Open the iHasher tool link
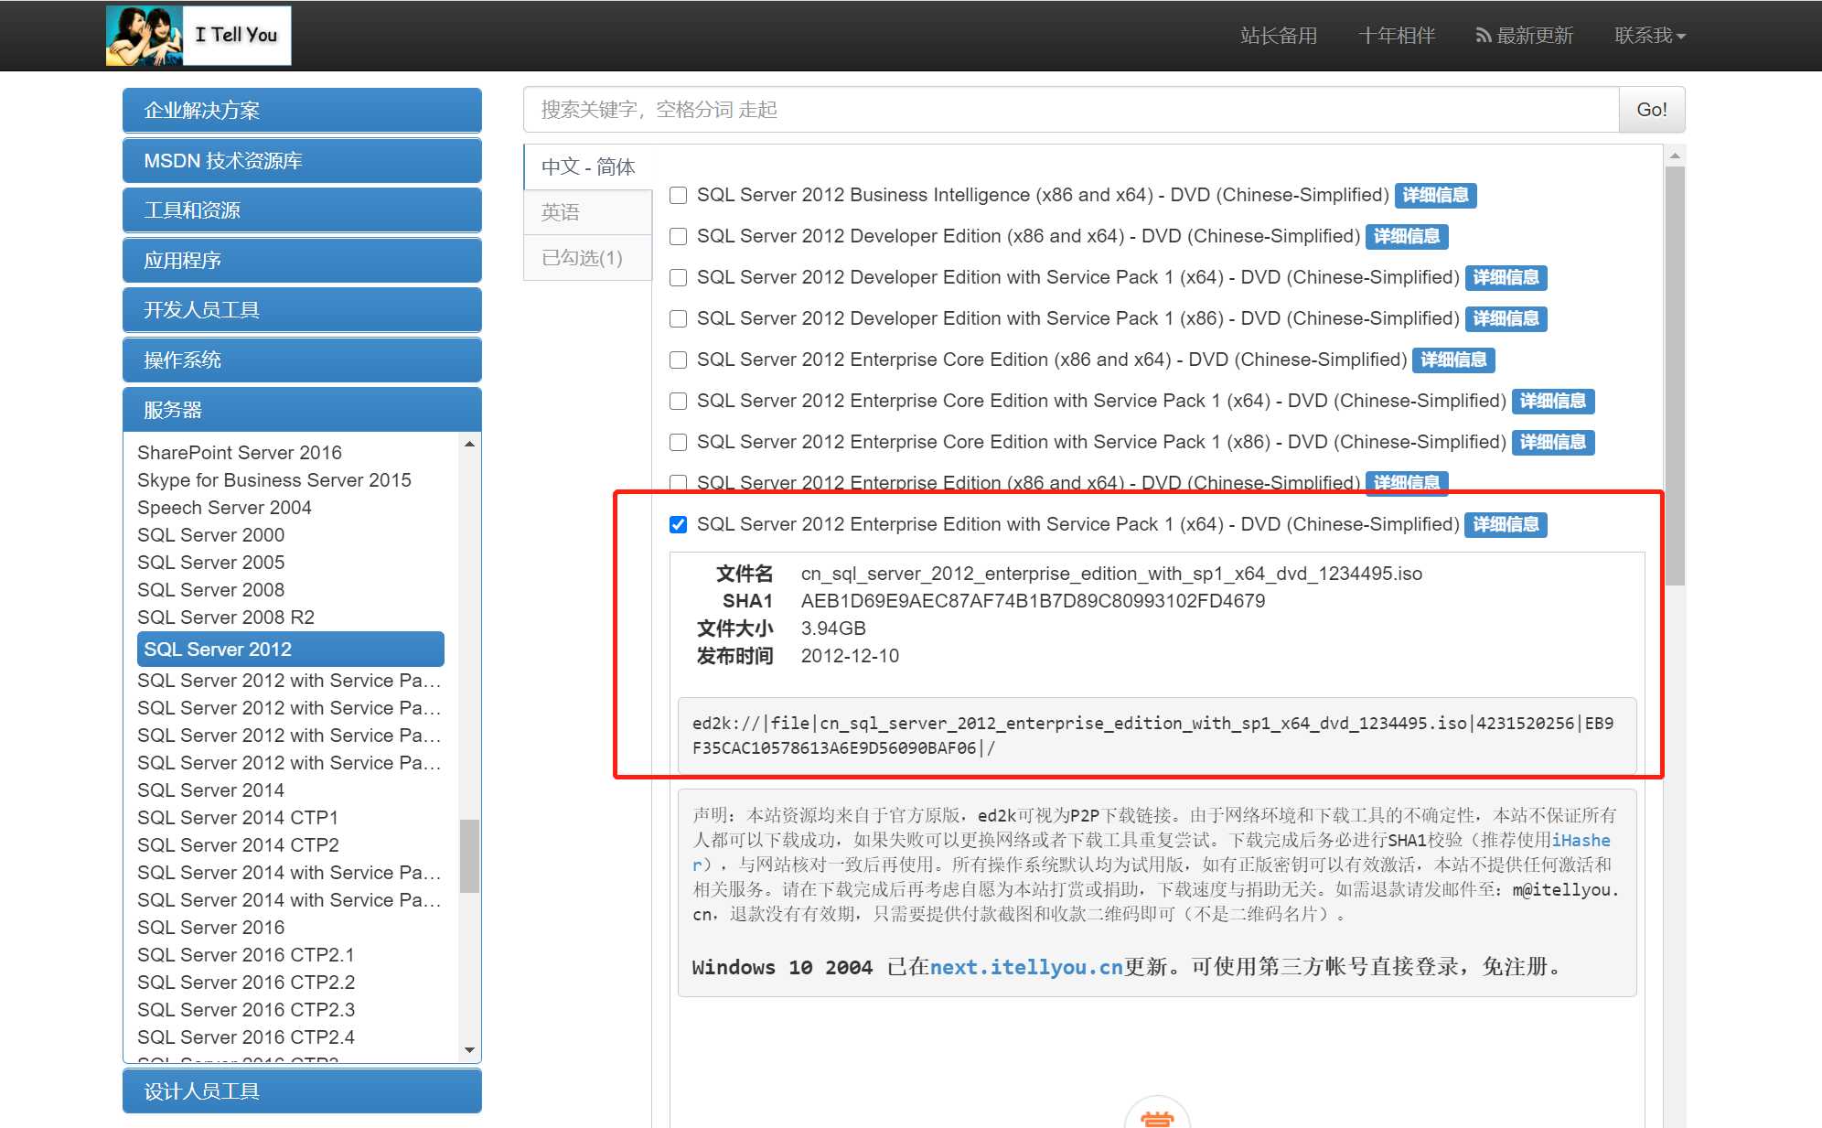Screen dimensions: 1822x1128 pos(1581,840)
